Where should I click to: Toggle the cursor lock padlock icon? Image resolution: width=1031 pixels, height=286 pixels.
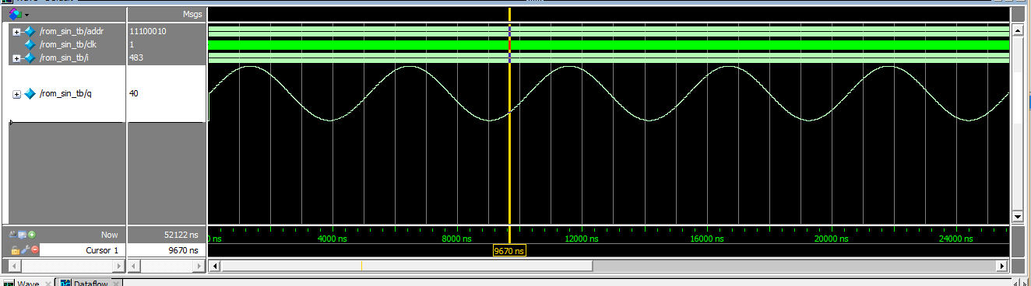(16, 250)
